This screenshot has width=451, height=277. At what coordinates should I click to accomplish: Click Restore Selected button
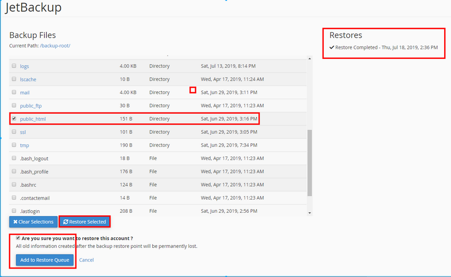[x=84, y=222]
